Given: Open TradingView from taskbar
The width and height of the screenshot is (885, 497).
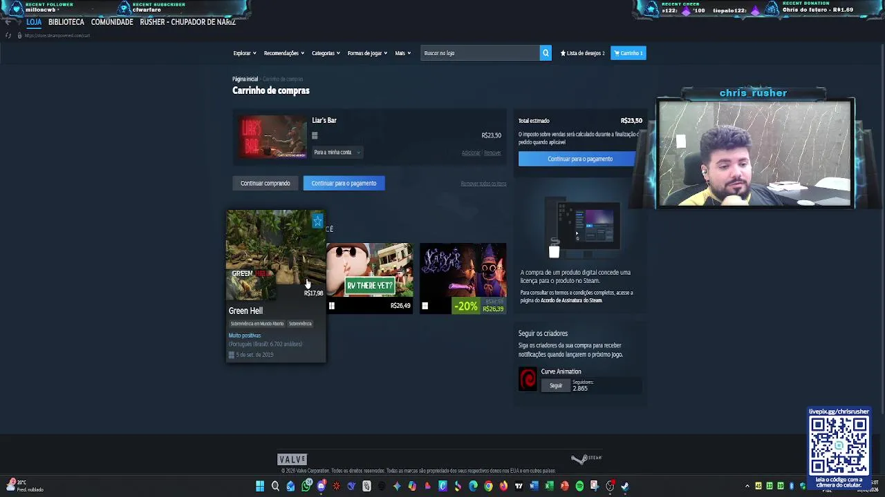Looking at the screenshot, I should (x=519, y=486).
